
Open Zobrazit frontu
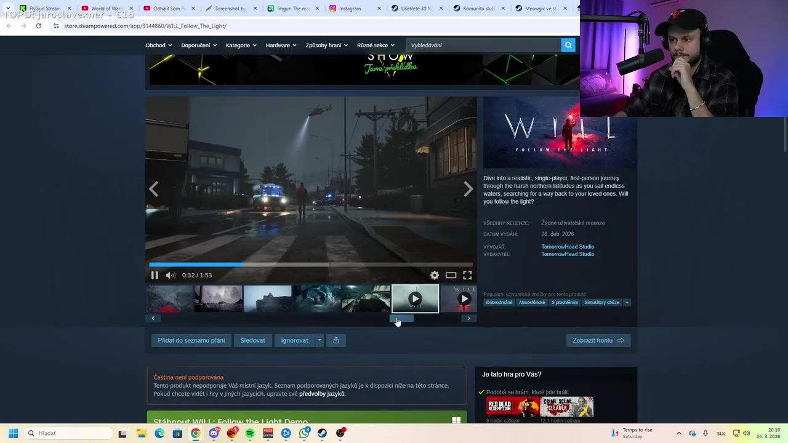pyautogui.click(x=598, y=340)
